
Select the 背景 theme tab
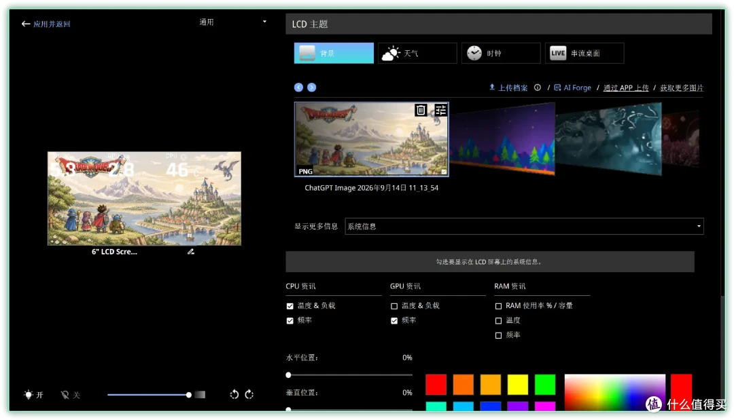(334, 53)
